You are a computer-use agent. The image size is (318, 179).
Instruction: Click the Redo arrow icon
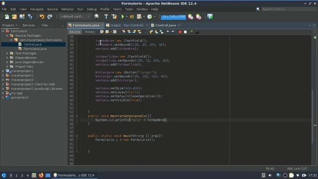pos(50,16)
